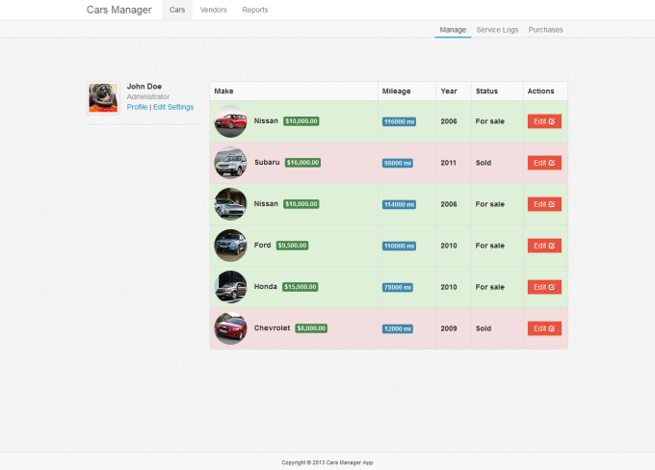Edit the Chevrolet row
Screen dimensions: 655x470
point(544,328)
